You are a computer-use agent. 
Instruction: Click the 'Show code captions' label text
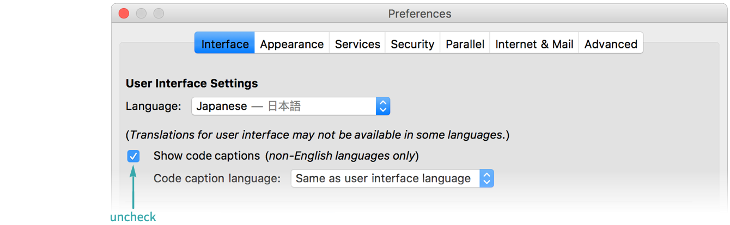click(206, 156)
